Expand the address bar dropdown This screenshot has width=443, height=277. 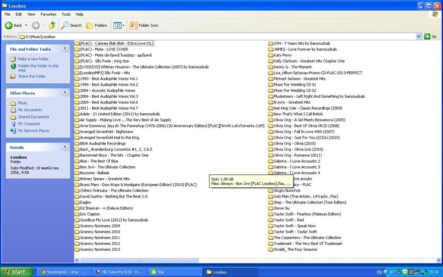419,36
